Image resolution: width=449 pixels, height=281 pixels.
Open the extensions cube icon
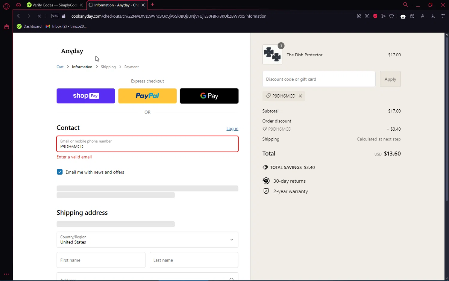pyautogui.click(x=412, y=16)
